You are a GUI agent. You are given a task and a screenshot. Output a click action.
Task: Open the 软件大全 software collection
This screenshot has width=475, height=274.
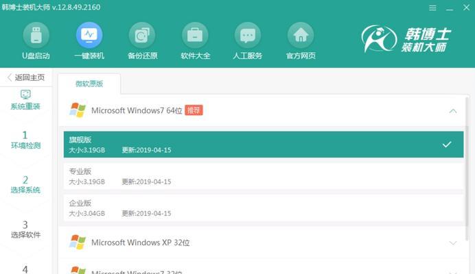195,41
